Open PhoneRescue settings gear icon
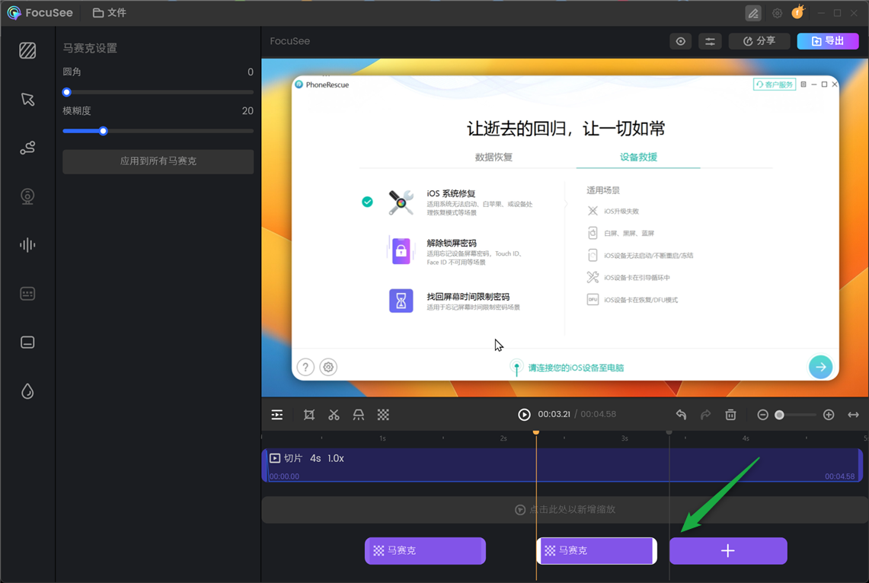The width and height of the screenshot is (869, 583). pyautogui.click(x=328, y=367)
